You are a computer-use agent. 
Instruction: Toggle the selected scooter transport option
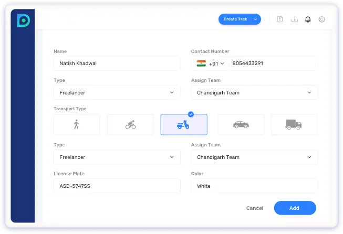click(184, 124)
